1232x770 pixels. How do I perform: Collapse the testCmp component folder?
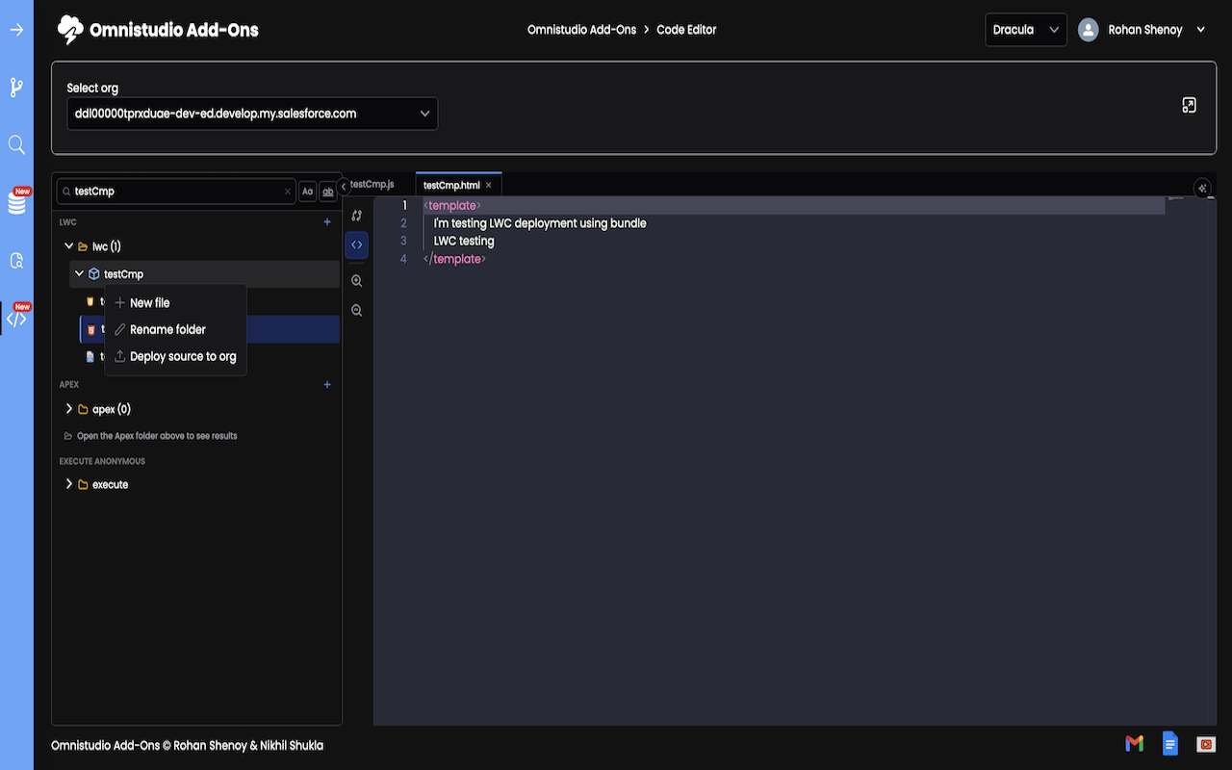point(79,274)
